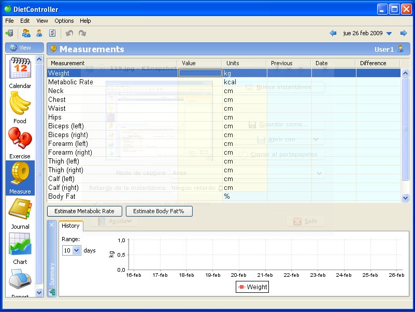Select the Metabolic Rate row

pos(224,82)
